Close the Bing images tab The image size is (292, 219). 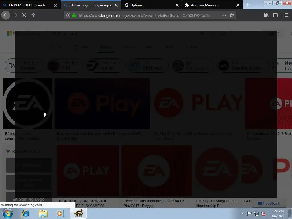[116, 5]
